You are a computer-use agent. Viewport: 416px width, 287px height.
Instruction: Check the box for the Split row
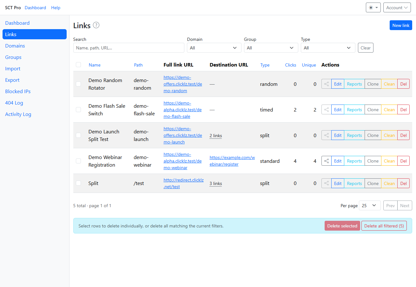coord(78,183)
